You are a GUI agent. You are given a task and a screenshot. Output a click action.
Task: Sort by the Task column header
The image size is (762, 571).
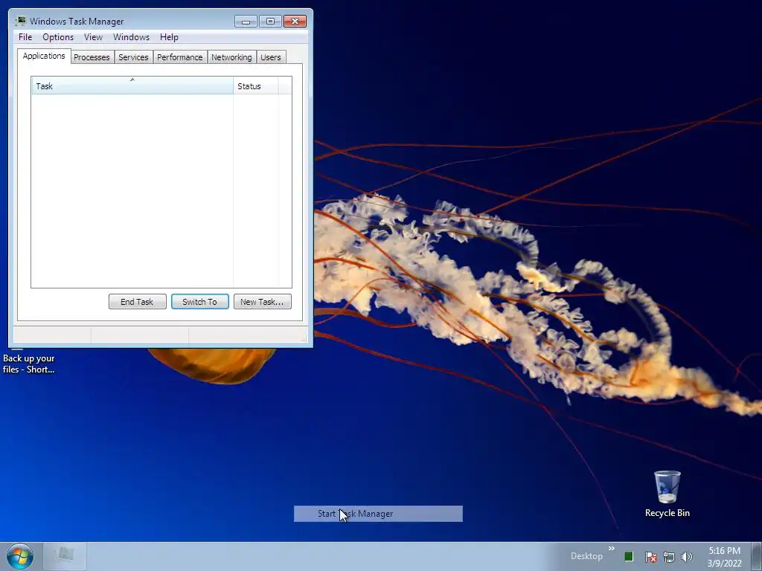(x=132, y=86)
